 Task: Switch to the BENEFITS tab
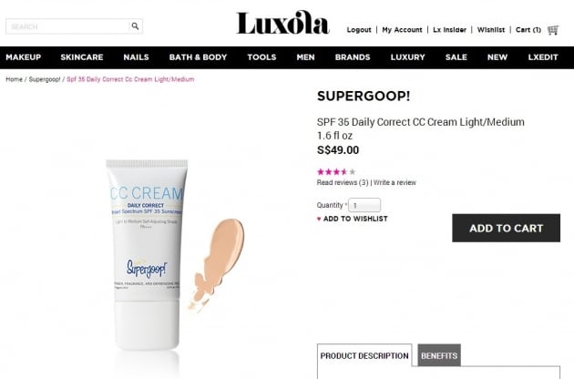click(x=439, y=355)
